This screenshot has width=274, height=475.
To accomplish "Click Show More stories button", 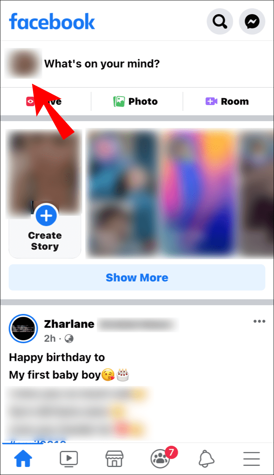I will click(x=137, y=277).
